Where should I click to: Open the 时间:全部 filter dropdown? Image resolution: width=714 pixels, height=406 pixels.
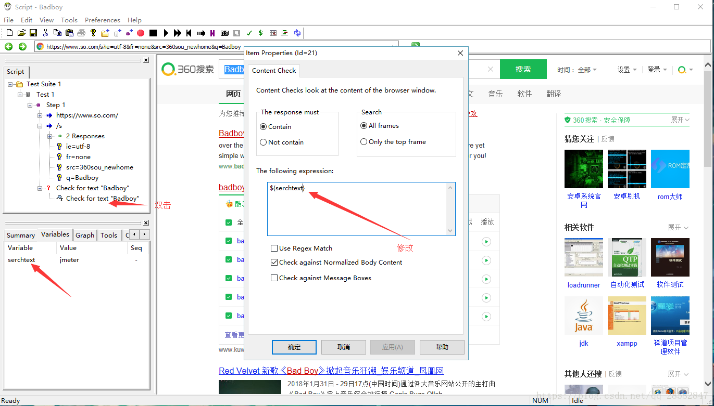[x=577, y=70]
